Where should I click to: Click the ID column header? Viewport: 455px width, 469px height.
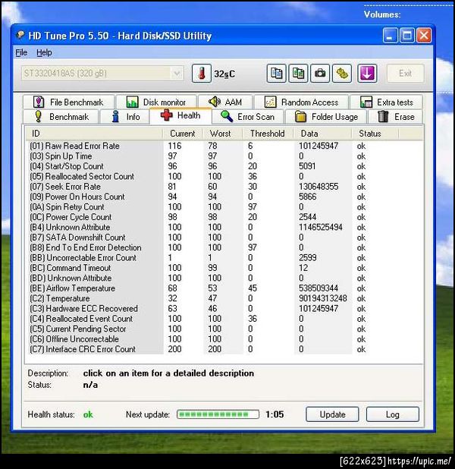(x=94, y=134)
